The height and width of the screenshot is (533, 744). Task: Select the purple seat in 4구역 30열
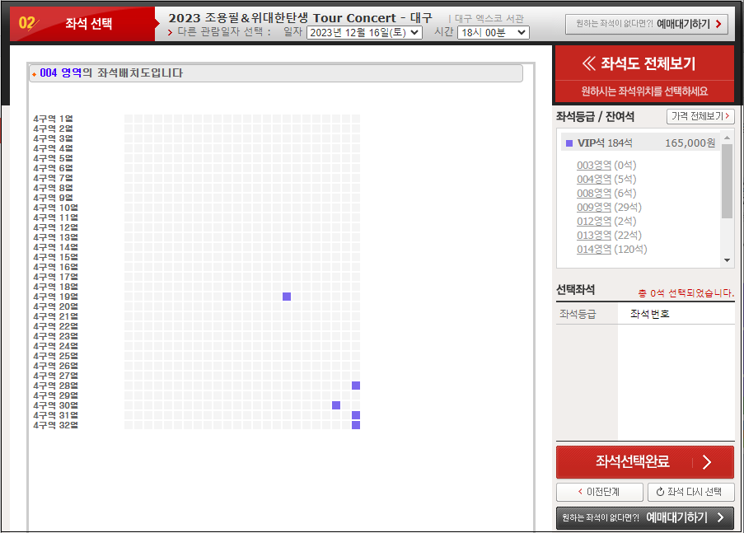pyautogui.click(x=336, y=404)
